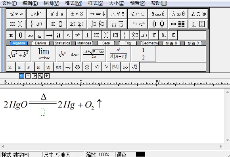Viewport: 230px width, 157px height.
Task: Click the vertical scrollbar down arrow
Action: pos(228,140)
